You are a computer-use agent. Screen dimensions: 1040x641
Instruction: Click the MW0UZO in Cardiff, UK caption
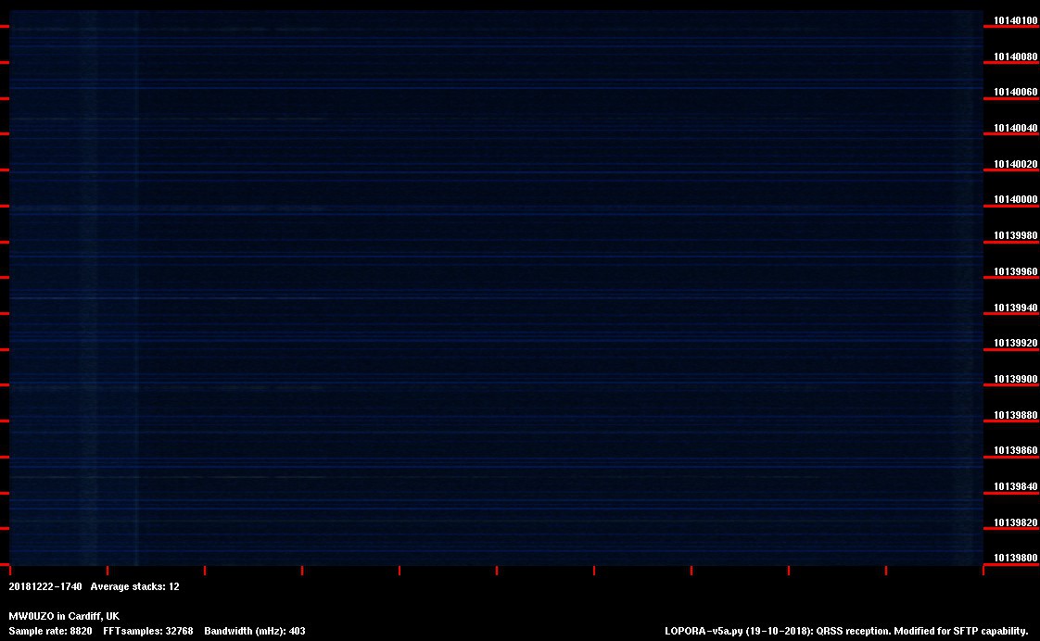(x=64, y=616)
